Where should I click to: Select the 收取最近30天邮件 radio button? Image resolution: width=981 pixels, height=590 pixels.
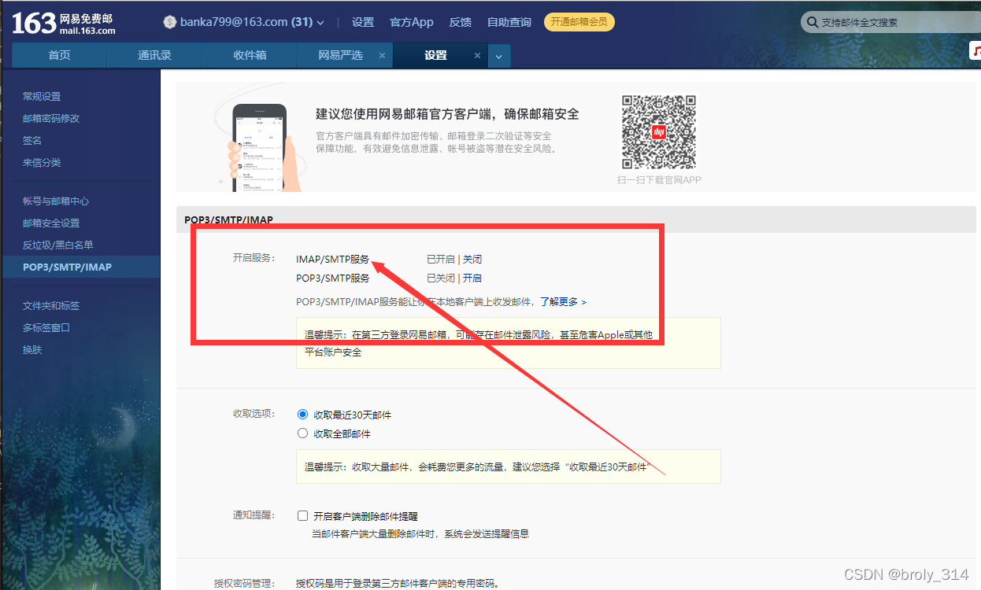[302, 415]
